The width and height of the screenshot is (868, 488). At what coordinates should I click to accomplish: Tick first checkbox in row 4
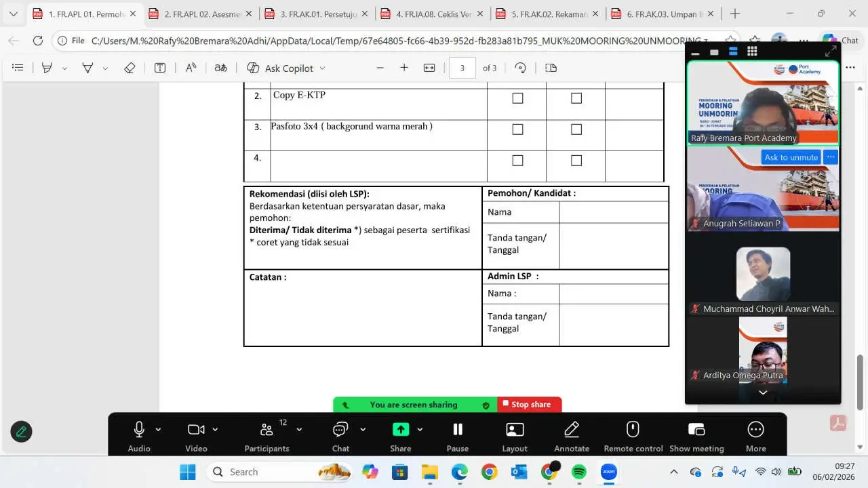pos(517,161)
